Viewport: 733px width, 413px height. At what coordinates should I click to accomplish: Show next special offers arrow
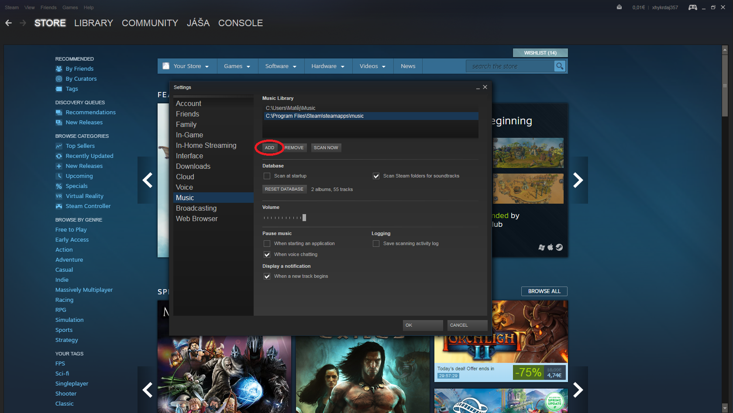(578, 390)
